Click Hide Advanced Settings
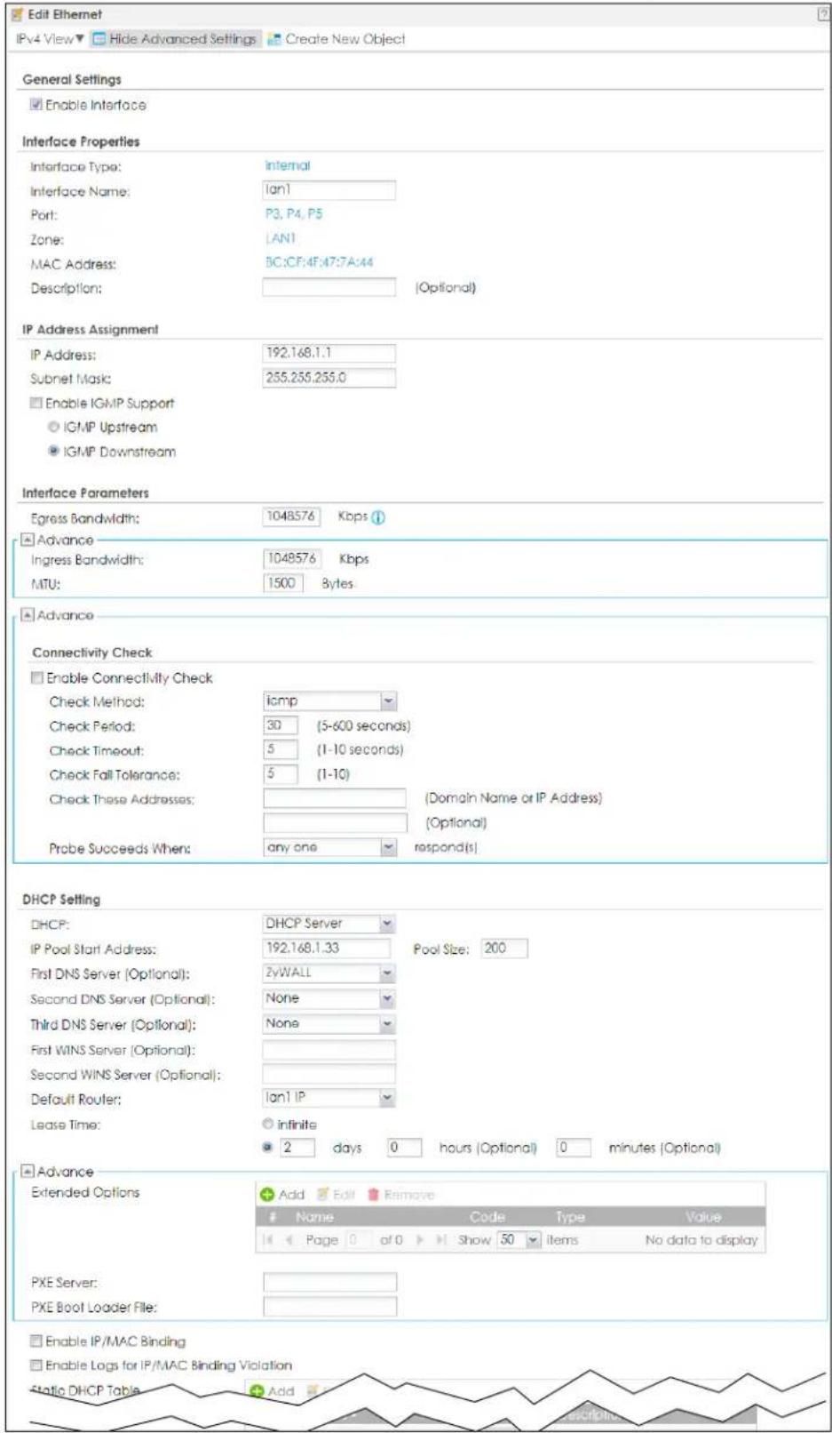832x1433 pixels. click(174, 39)
